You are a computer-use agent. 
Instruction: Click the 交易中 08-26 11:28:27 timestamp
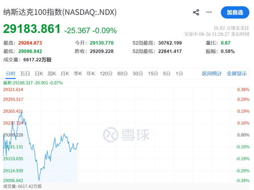[x=217, y=34]
